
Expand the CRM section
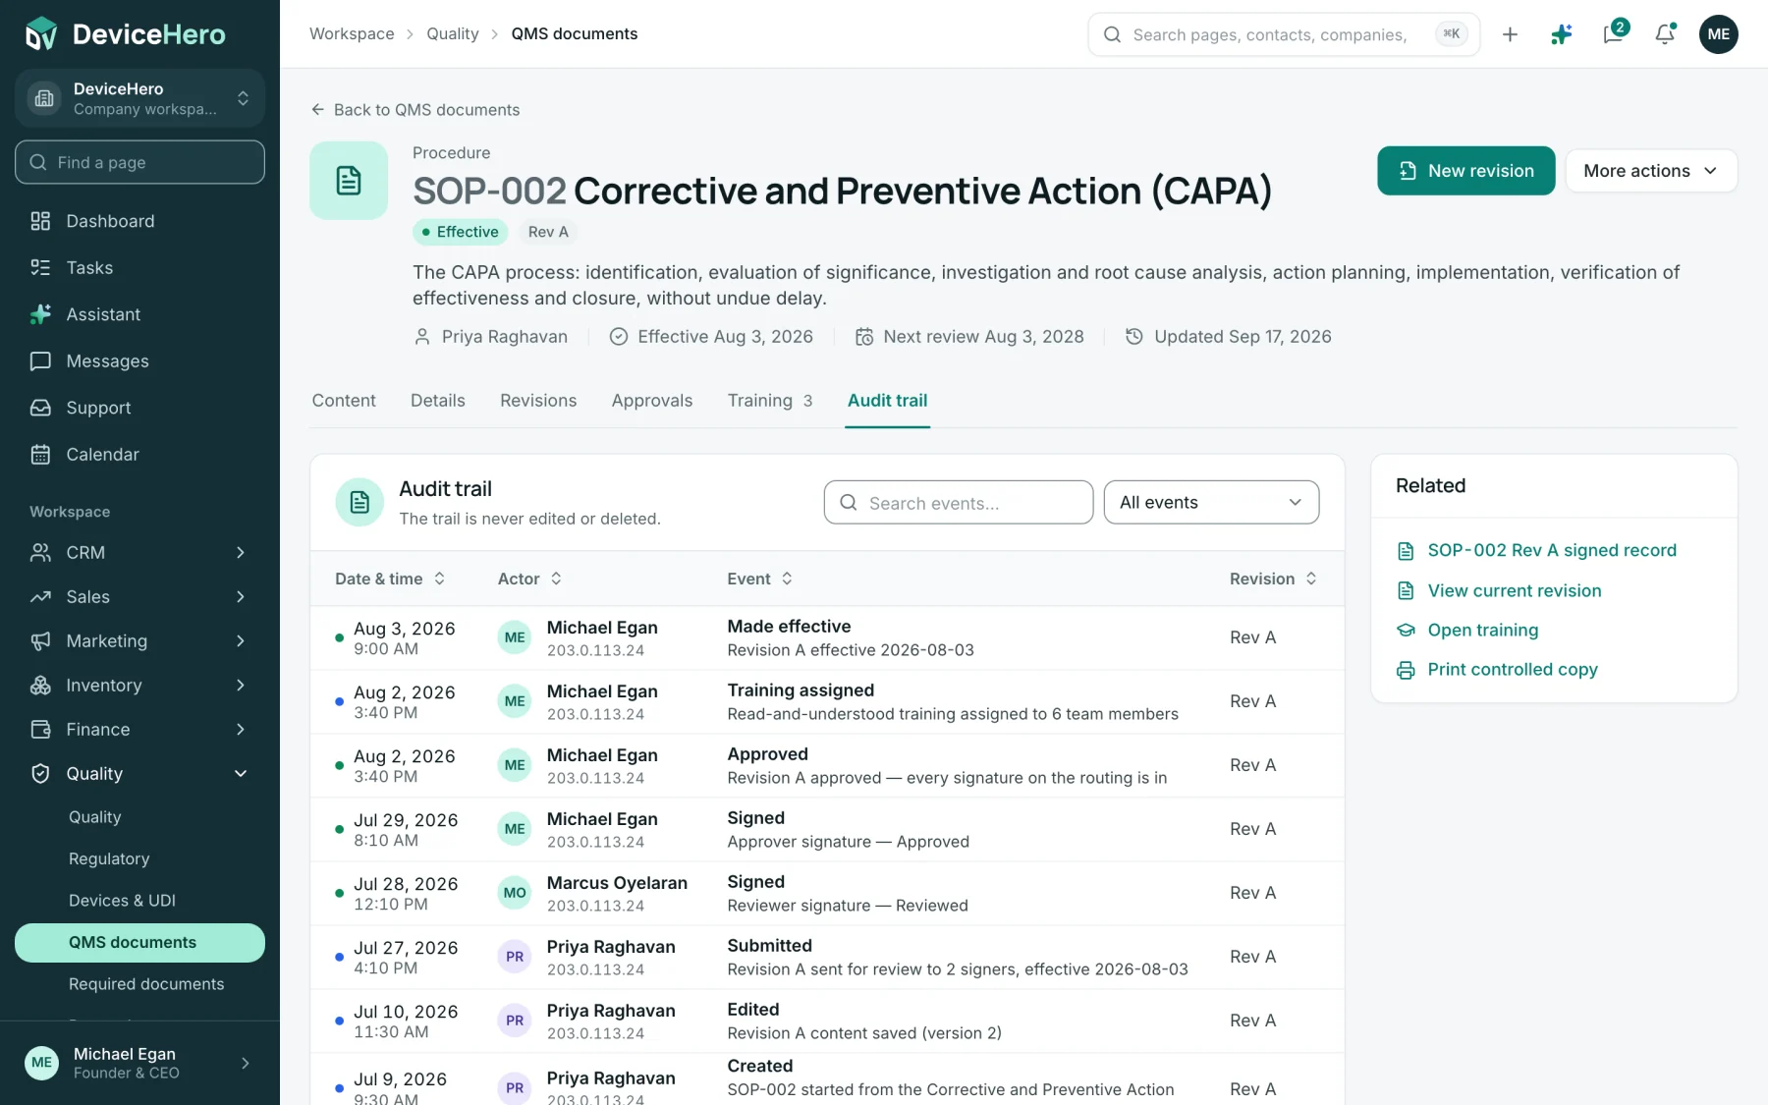click(139, 552)
